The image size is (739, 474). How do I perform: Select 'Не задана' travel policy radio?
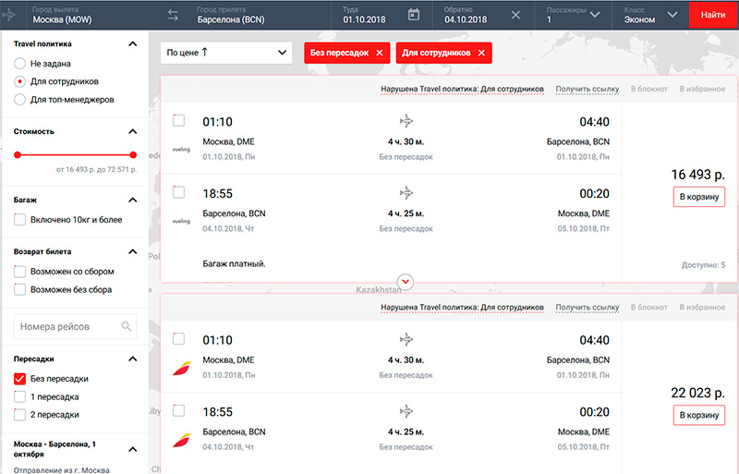20,63
